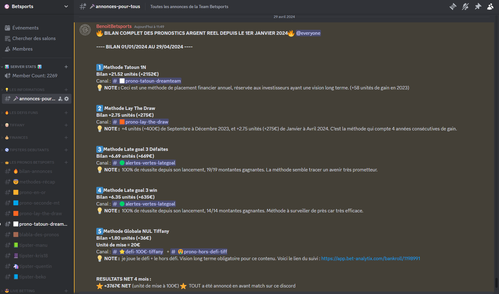Screen dimensions: 499x294
Task: Add channel to SERVER STATS category
Action: click(66, 67)
